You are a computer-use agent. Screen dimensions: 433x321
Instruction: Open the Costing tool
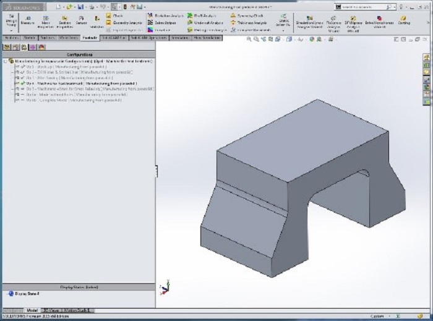(x=404, y=20)
